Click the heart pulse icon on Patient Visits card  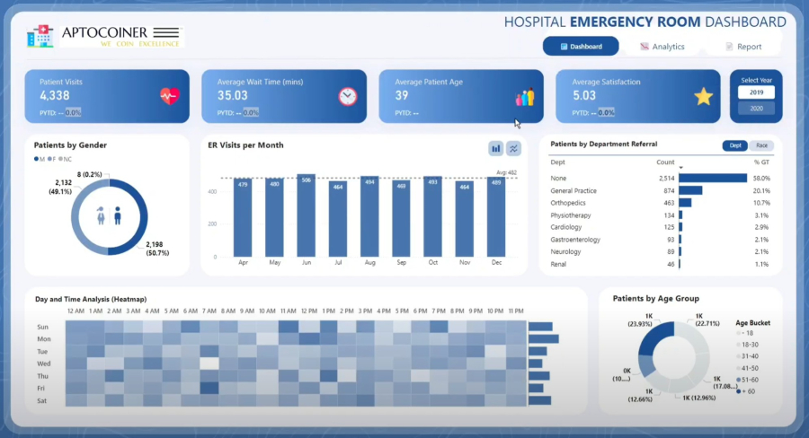click(169, 96)
